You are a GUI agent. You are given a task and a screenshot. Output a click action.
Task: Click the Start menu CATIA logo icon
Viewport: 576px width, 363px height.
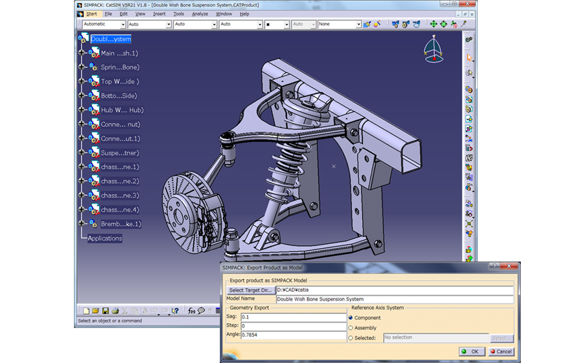pos(81,14)
